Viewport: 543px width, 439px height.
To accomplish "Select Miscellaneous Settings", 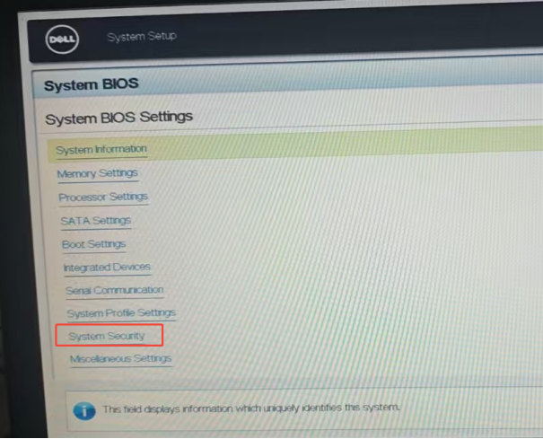I will tap(120, 359).
